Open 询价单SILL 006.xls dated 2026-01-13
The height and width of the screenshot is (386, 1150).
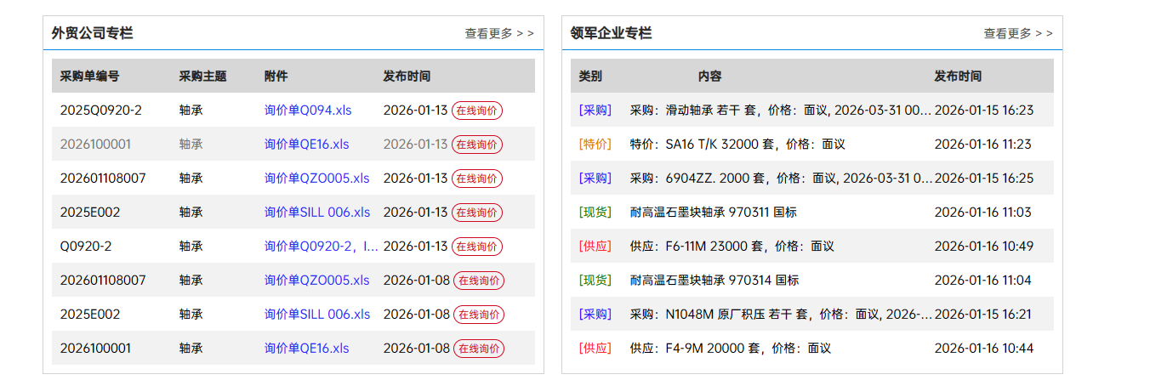(316, 213)
